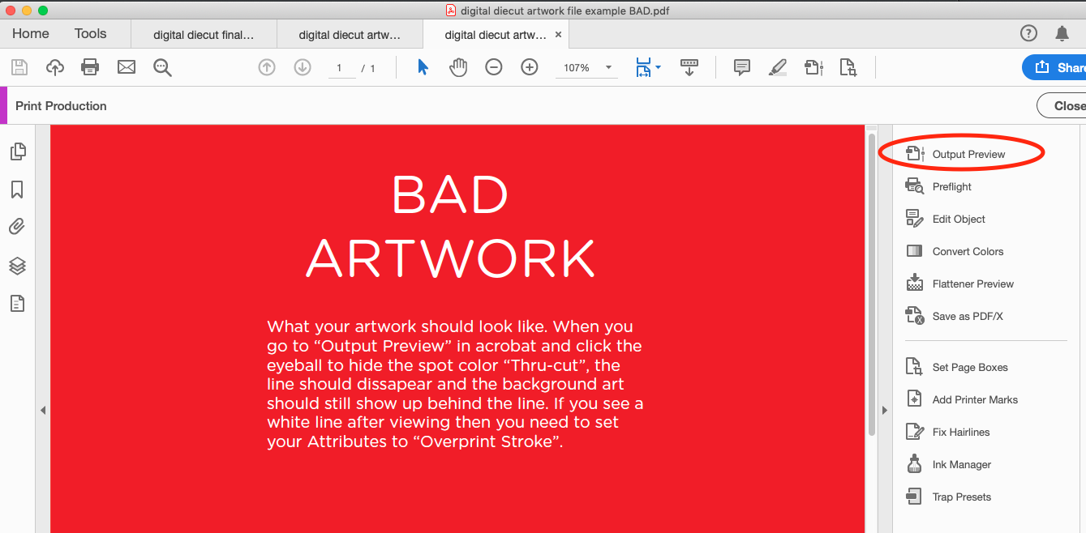
Task: Add a comment with speech bubble icon
Action: tap(742, 68)
